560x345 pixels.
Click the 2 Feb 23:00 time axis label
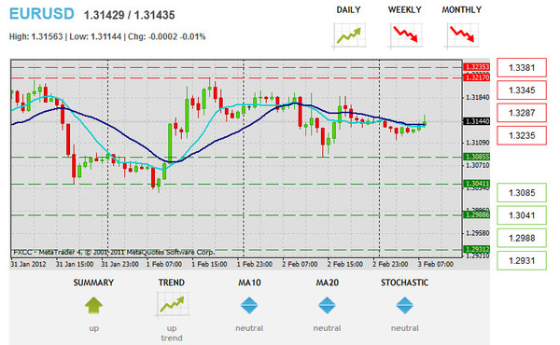pyautogui.click(x=390, y=264)
